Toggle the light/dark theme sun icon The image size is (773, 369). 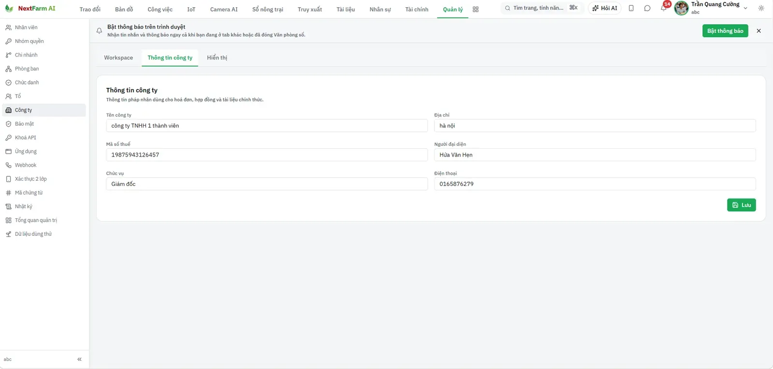point(761,8)
